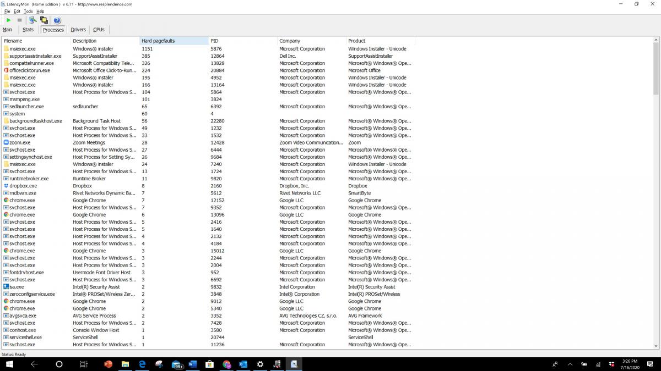Select the settingsynchost.exe row
661x371 pixels.
[209, 157]
